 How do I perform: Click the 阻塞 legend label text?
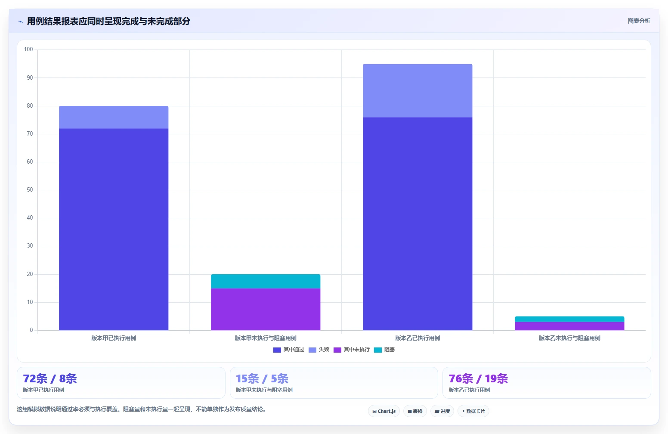(390, 350)
